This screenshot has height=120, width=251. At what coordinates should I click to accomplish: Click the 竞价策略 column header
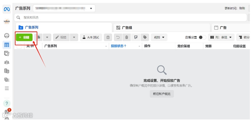click(x=184, y=46)
